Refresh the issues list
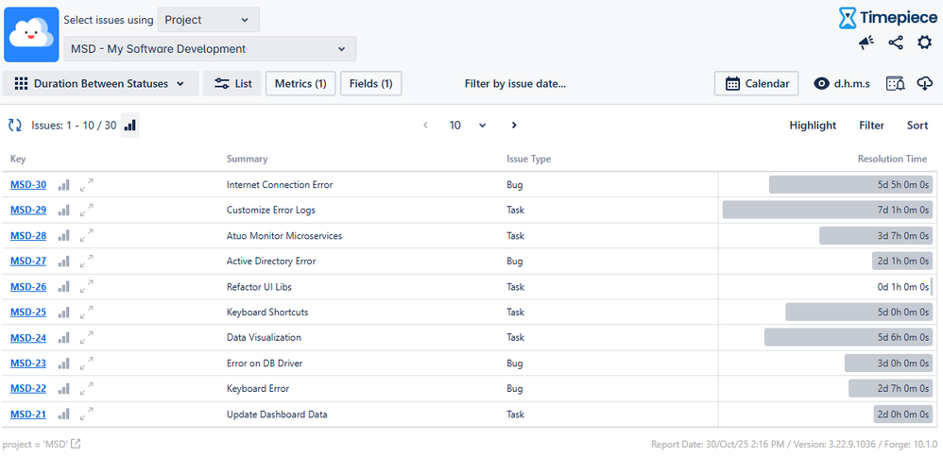Viewport: 943px width, 457px height. point(15,125)
